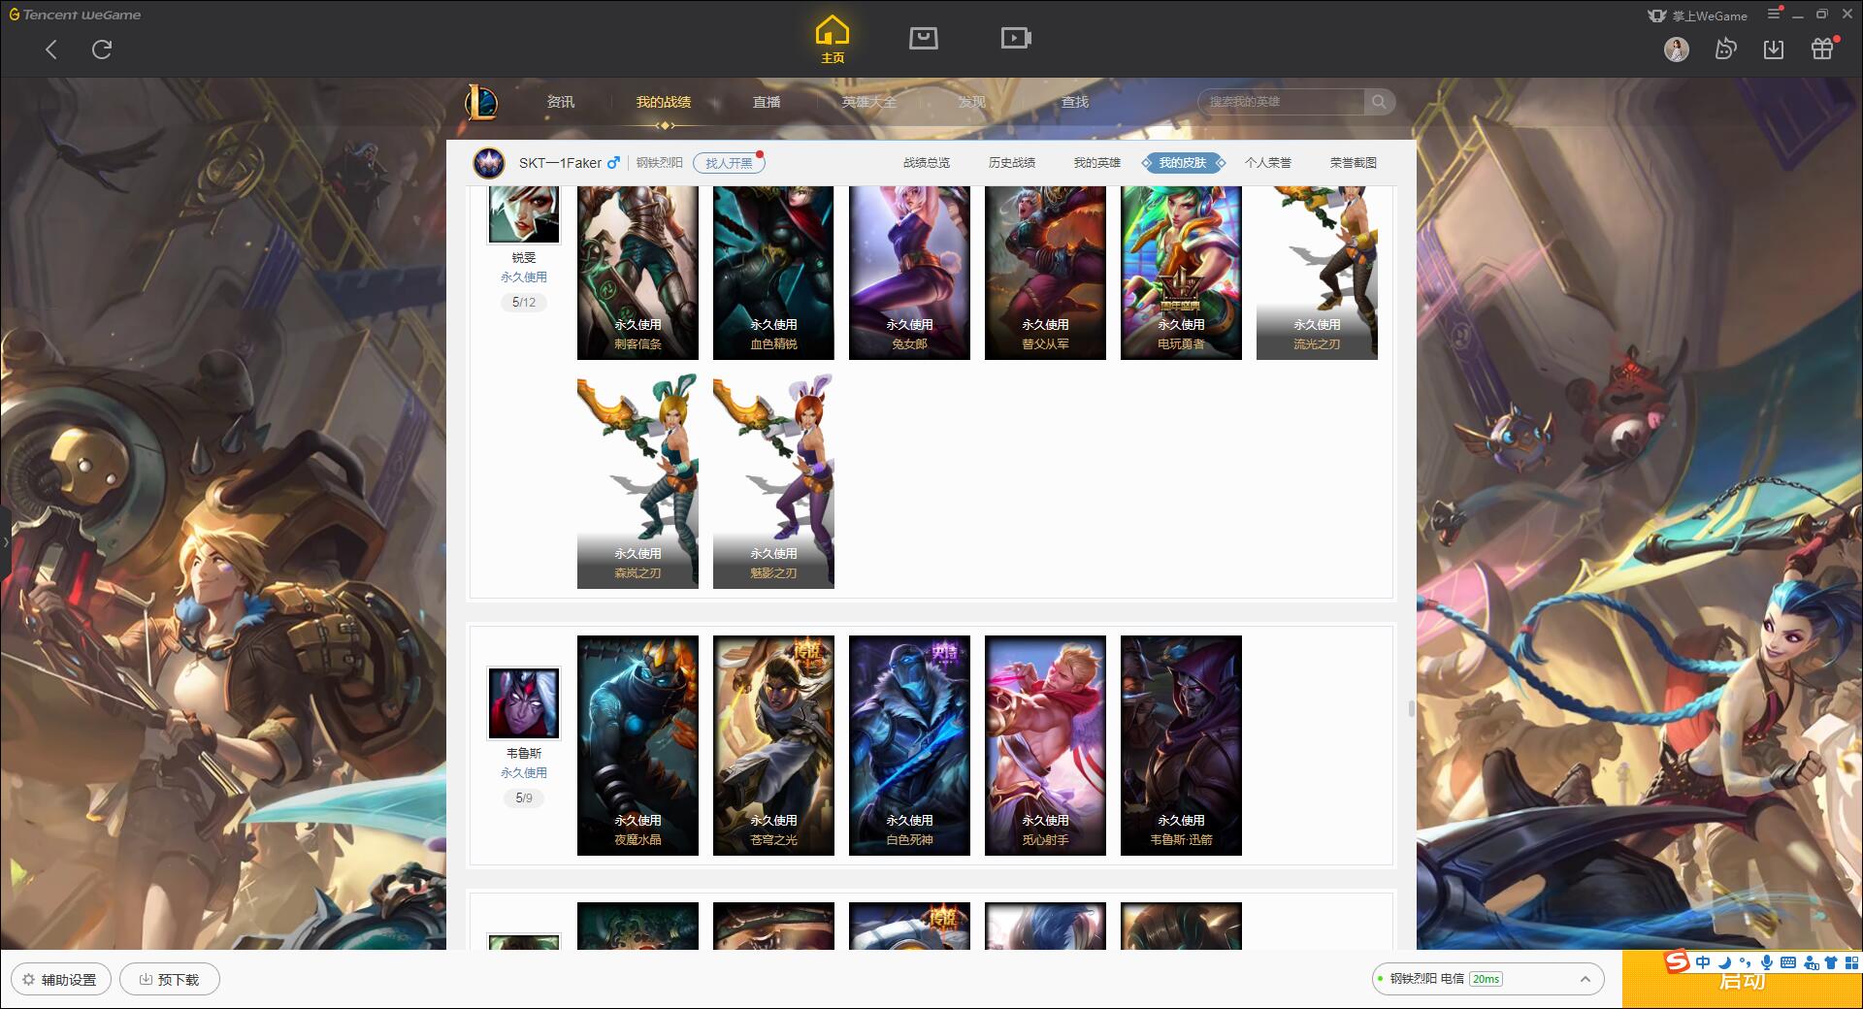
Task: Click the search magnifier icon
Action: (x=1379, y=102)
